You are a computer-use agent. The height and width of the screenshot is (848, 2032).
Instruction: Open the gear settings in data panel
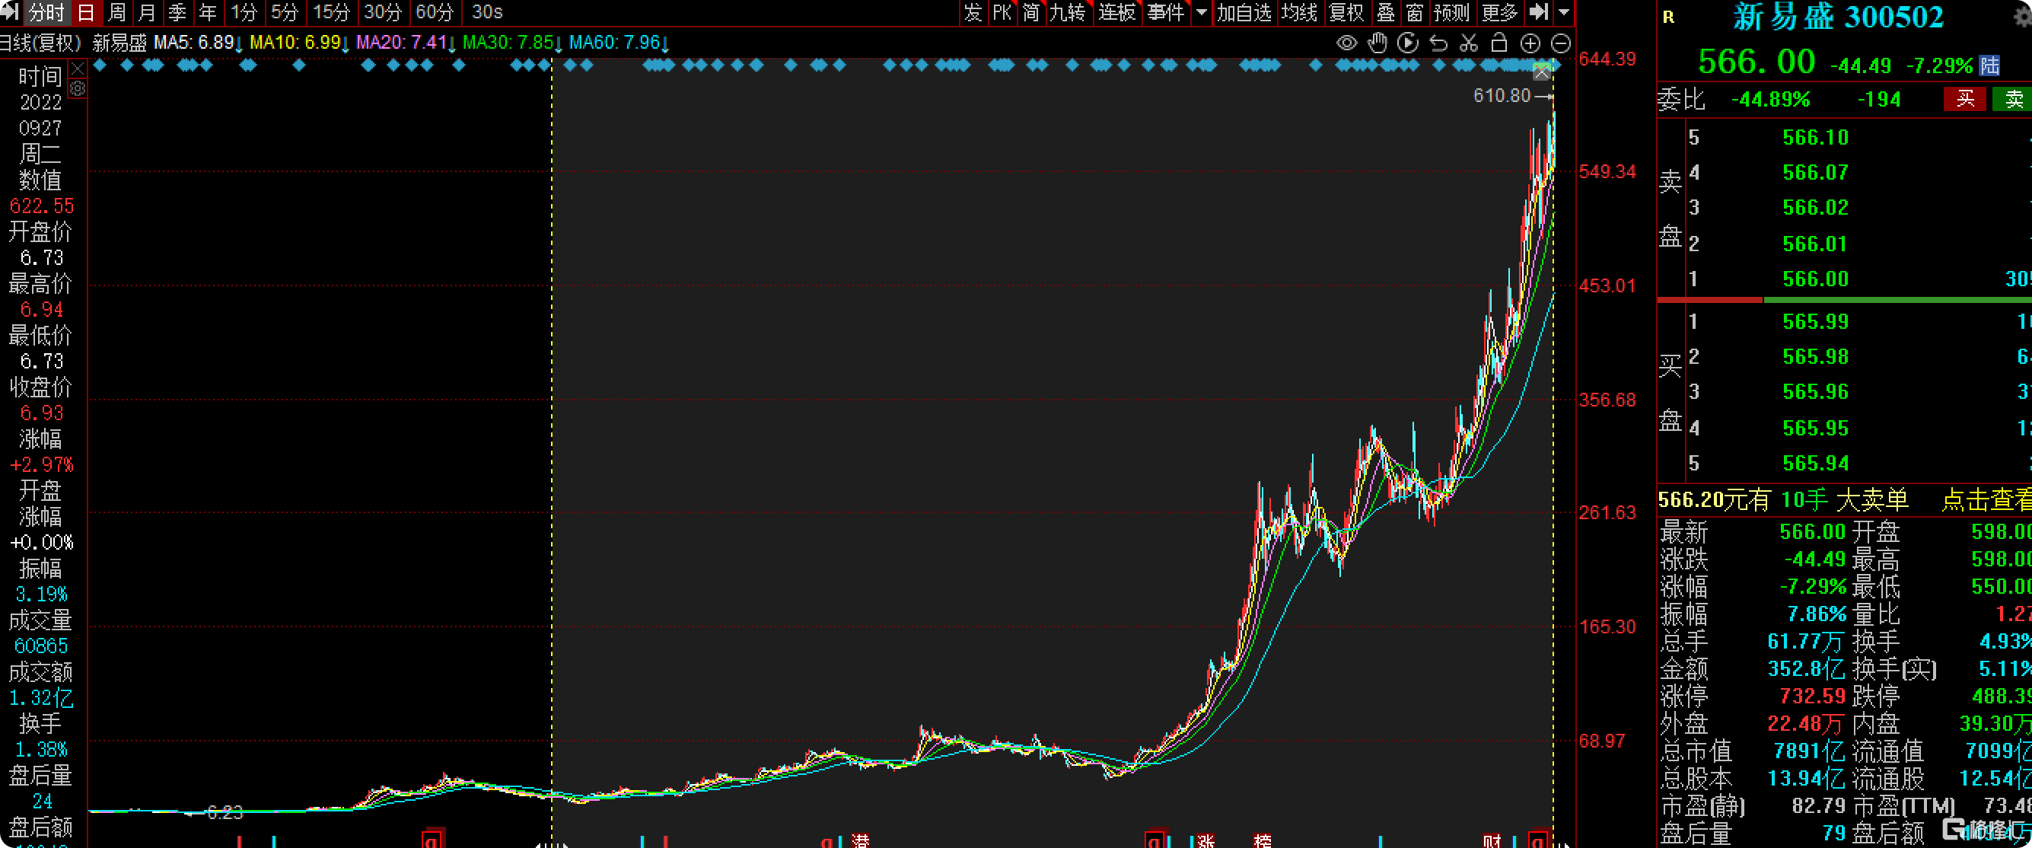78,89
